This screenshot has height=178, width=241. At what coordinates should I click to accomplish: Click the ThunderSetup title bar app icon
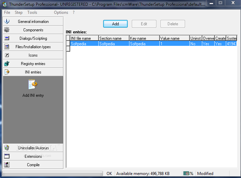5,4
